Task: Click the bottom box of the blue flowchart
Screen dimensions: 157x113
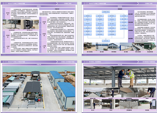Action: tap(106, 41)
